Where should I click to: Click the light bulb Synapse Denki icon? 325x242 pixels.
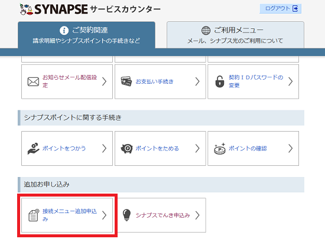coord(126,215)
